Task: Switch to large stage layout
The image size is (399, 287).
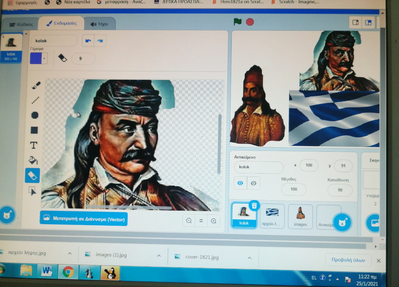Action: point(368,23)
